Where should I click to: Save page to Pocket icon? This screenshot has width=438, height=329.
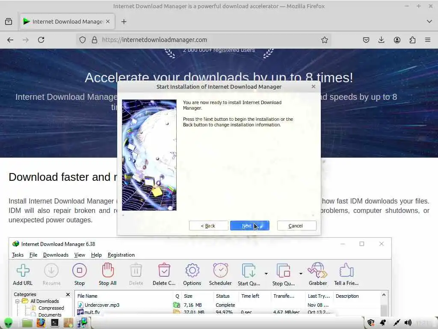[366, 40]
